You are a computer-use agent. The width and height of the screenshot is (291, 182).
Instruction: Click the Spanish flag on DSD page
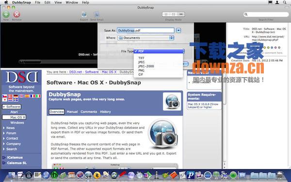click(27, 96)
